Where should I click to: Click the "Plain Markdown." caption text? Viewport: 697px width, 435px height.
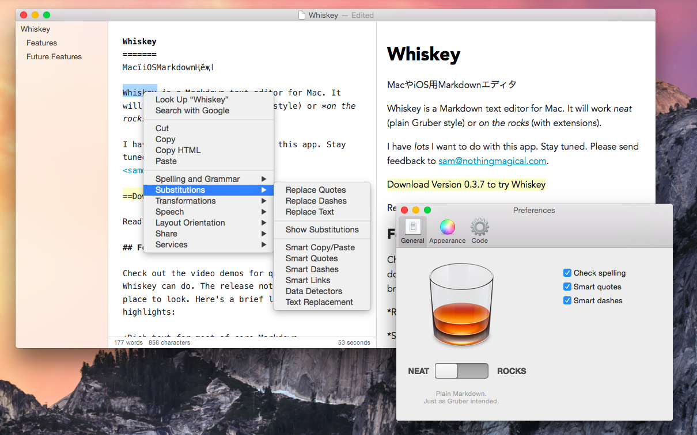[x=461, y=394]
